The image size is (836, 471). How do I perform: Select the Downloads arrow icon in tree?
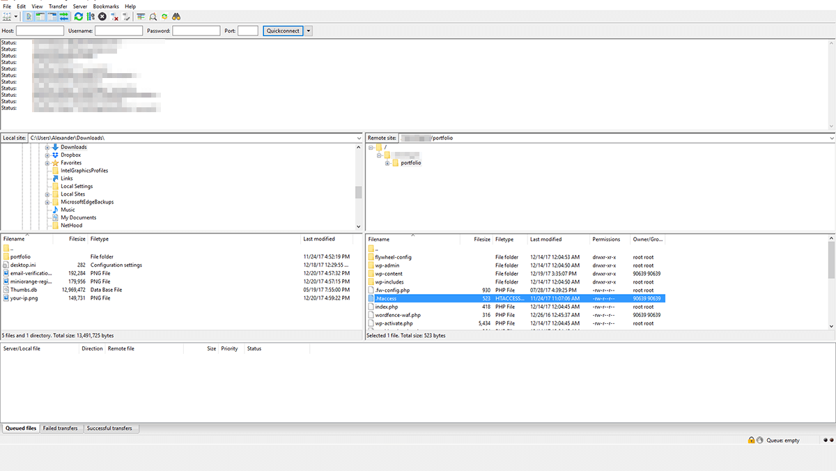click(x=55, y=147)
